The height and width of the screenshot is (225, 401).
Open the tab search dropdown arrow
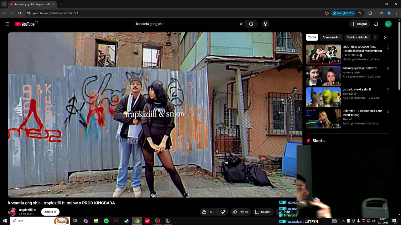(4, 4)
